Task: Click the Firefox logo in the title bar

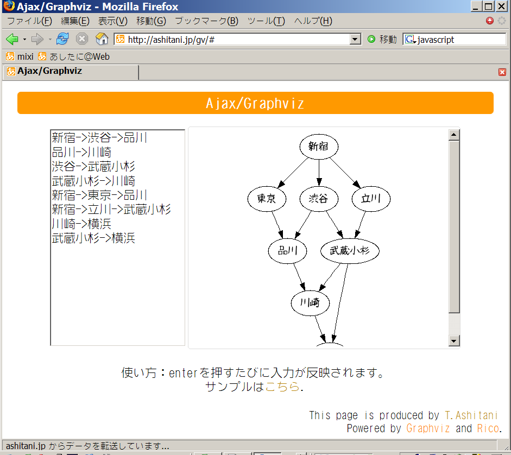Action: click(9, 6)
